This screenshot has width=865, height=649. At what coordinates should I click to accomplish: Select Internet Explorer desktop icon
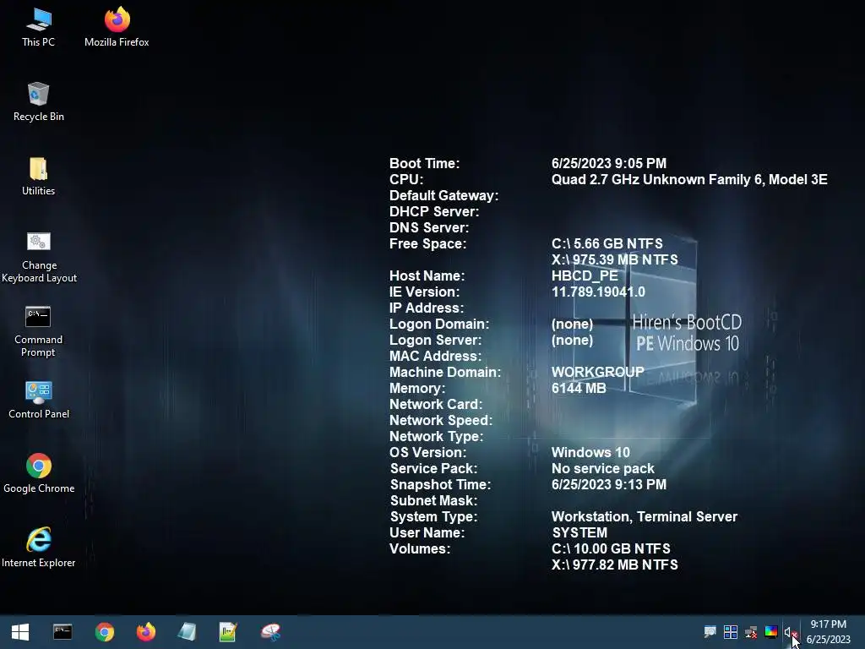pyautogui.click(x=39, y=548)
